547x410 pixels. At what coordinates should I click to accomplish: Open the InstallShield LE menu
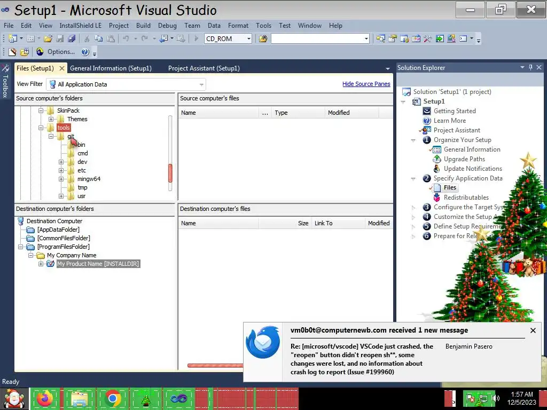[x=80, y=26]
